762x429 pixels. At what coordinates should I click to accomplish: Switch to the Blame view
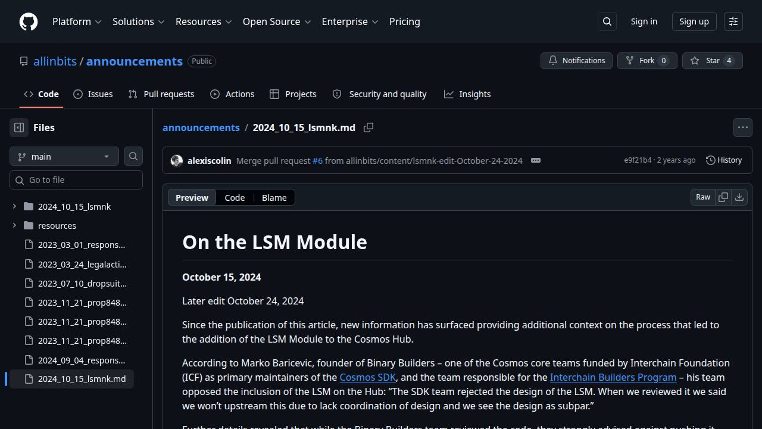[274, 197]
